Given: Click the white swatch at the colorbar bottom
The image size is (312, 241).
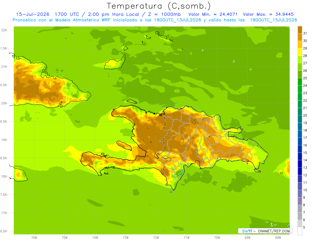Looking at the screenshot, I should point(300,231).
